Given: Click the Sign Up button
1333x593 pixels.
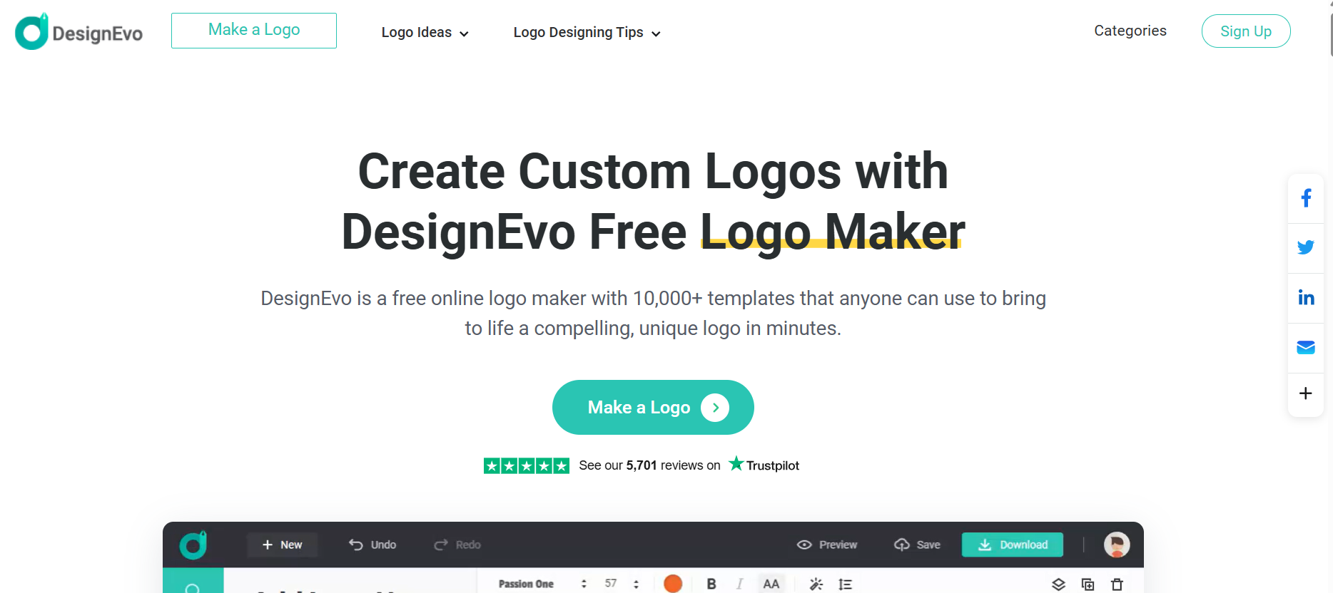Looking at the screenshot, I should coord(1246,31).
